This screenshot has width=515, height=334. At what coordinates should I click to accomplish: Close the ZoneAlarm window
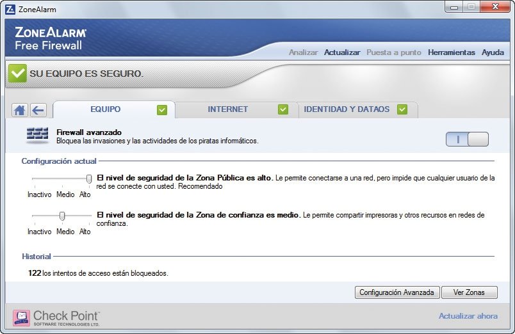click(x=495, y=6)
